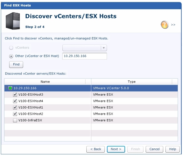Sort by the Name column header
This screenshot has width=183, height=156.
45,81
